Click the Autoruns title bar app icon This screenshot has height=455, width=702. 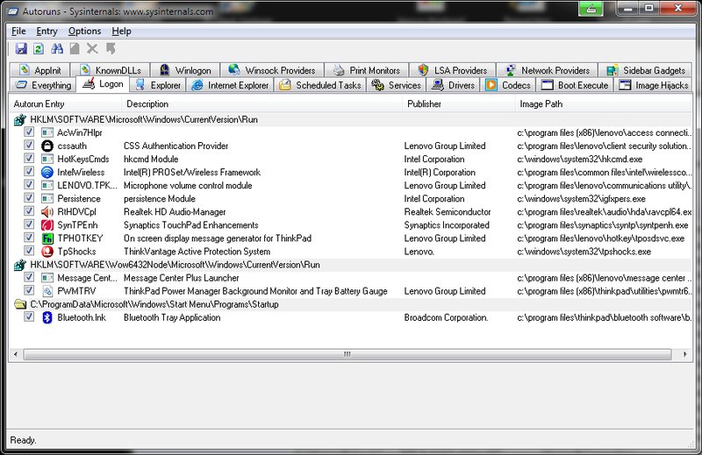click(x=13, y=11)
